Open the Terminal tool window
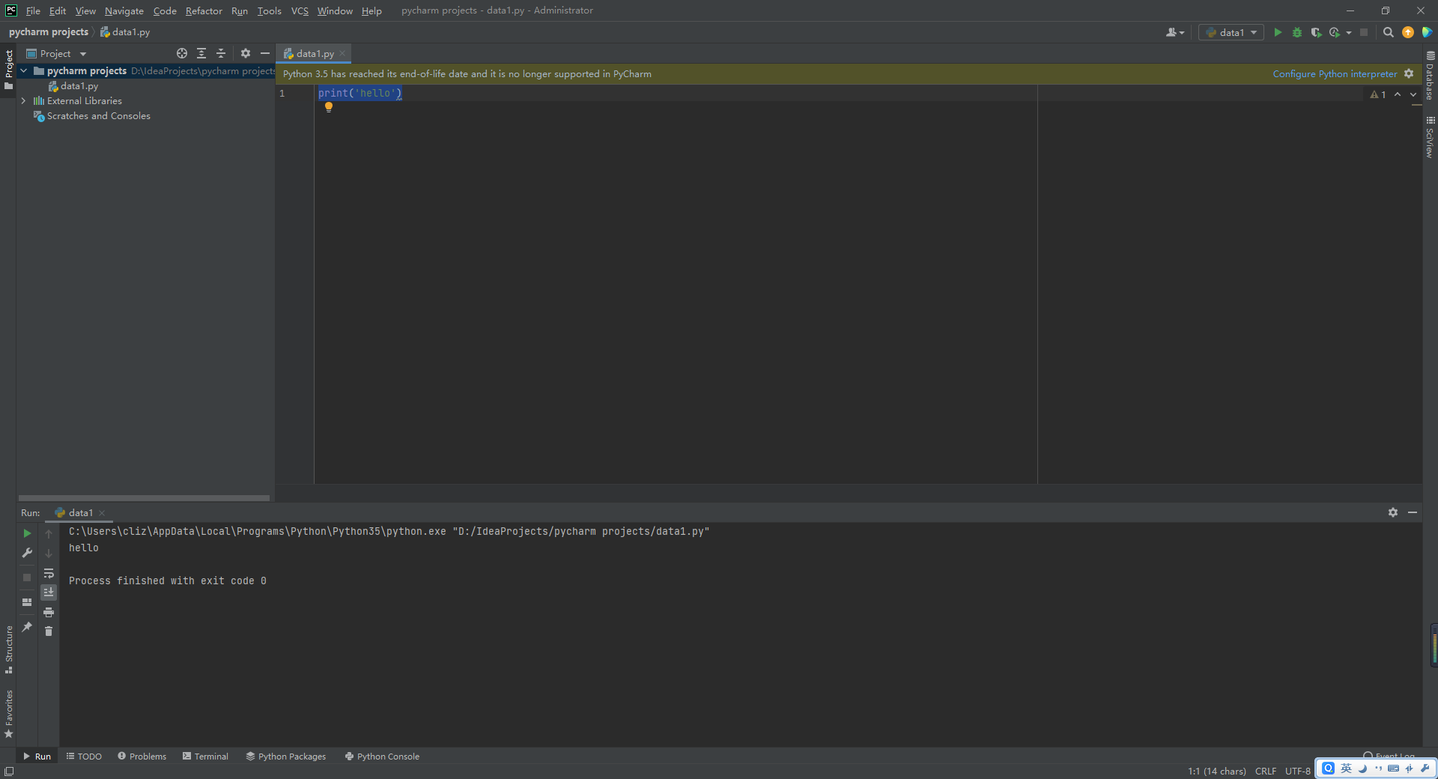Image resolution: width=1438 pixels, height=779 pixels. click(205, 756)
